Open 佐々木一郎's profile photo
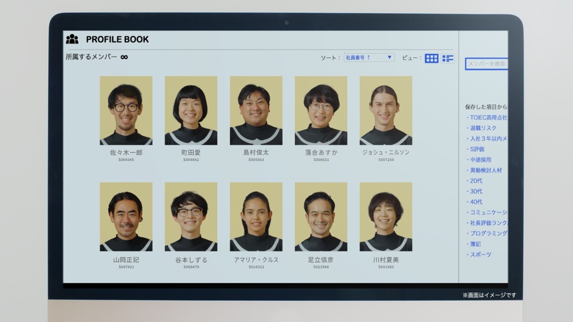This screenshot has height=322, width=573. coord(126,111)
